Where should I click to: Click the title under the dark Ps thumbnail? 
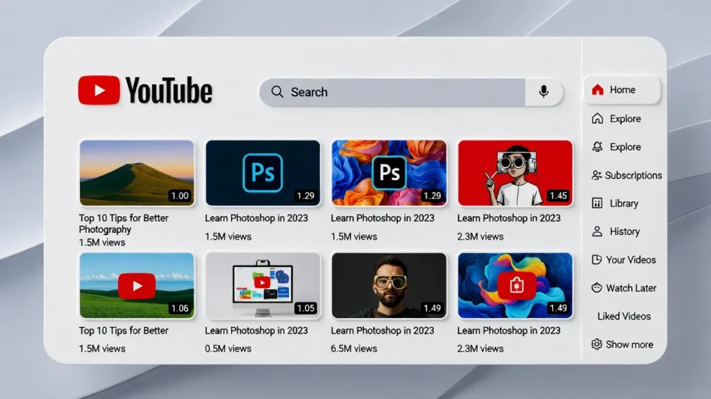(256, 218)
